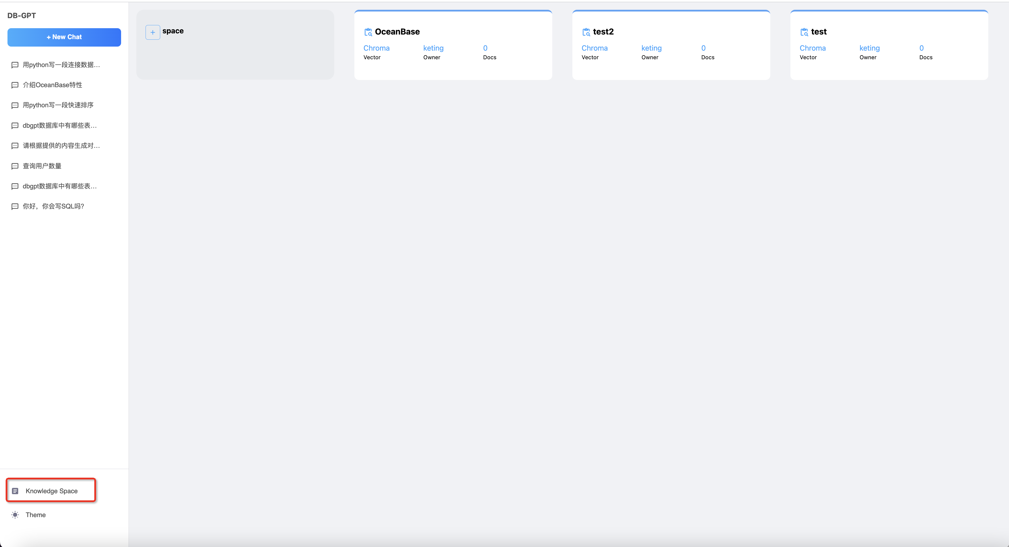Click the test knowledge space icon
Image resolution: width=1009 pixels, height=547 pixels.
[804, 32]
